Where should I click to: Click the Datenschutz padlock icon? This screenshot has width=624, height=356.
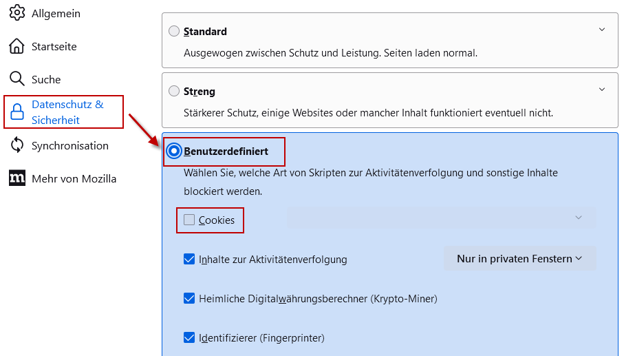point(17,112)
